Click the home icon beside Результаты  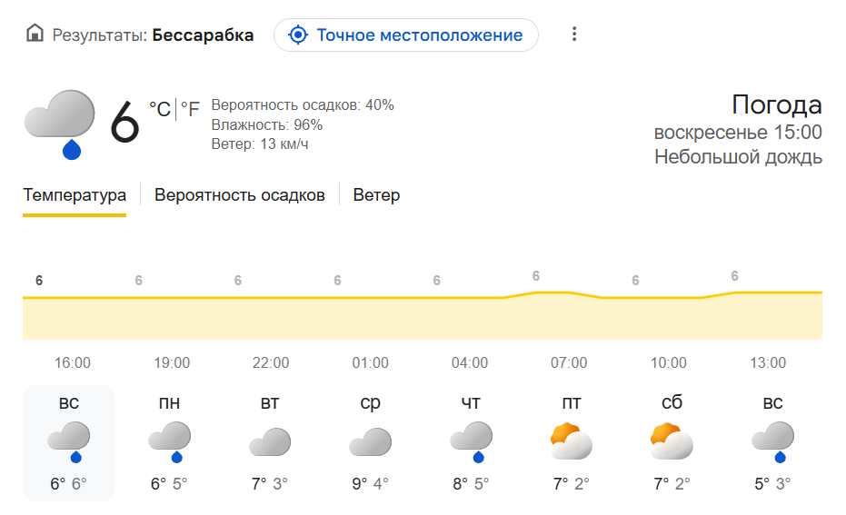click(35, 35)
